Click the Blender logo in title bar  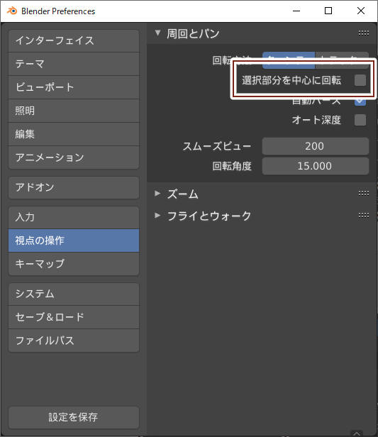coord(12,11)
